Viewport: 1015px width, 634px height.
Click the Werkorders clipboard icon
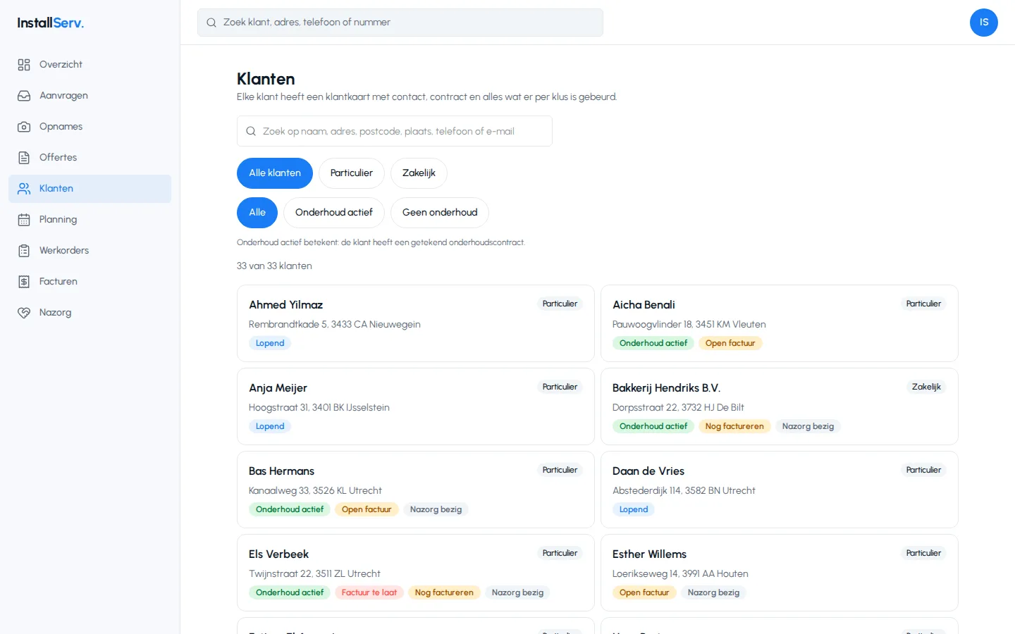[x=24, y=251]
